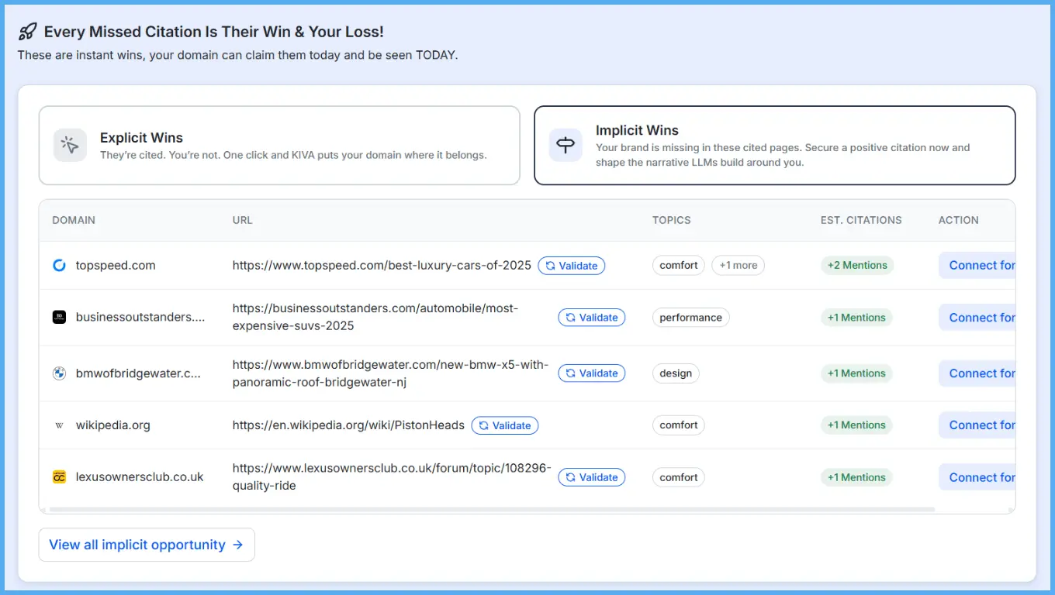The height and width of the screenshot is (595, 1055).
Task: Expand the '+1 more' topics chip for topspeed.com
Action: 738,265
